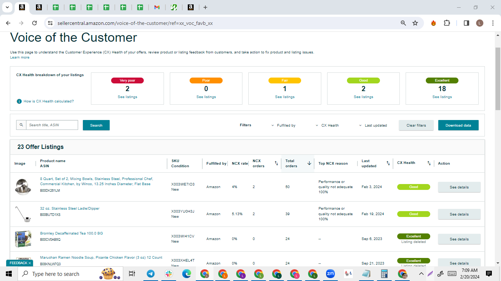501x281 pixels.
Task: Click the magnifier icon in the search box
Action: 21,125
